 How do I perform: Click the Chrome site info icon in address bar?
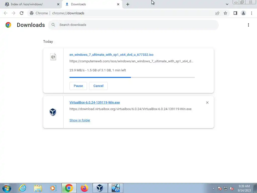pyautogui.click(x=32, y=13)
